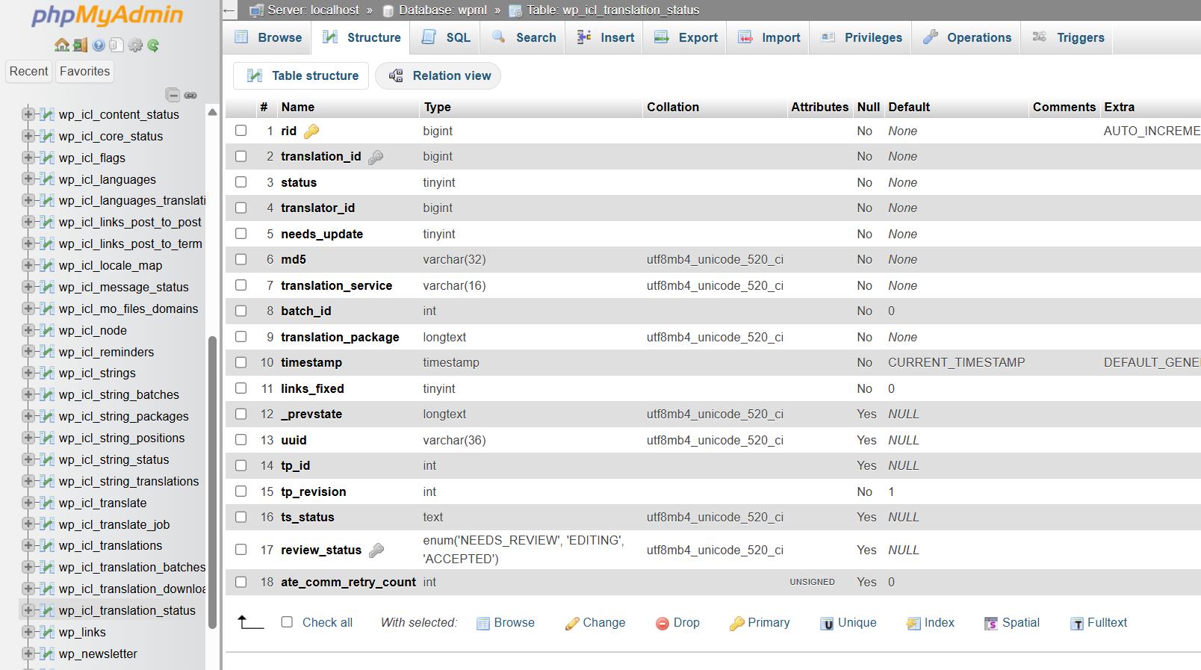Click the wp_icl_reminders table icon
Screen dimensions: 1201x670
point(47,352)
